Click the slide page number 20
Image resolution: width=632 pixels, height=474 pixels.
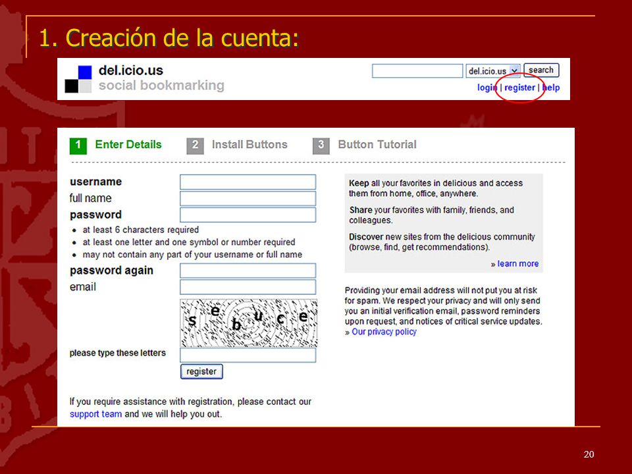click(589, 454)
